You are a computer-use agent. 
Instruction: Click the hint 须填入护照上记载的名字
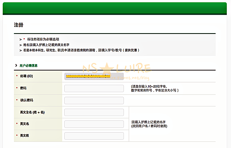[148, 122]
